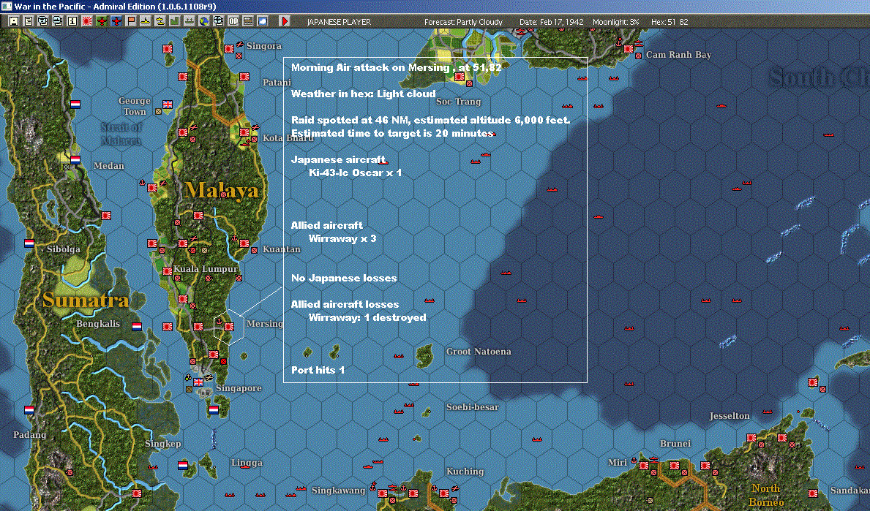
Task: Click the 'Malaya' region label on map
Action: coord(222,190)
